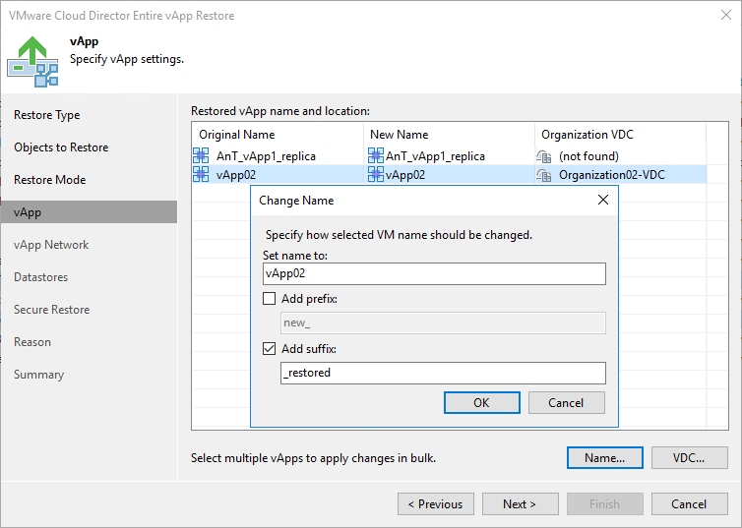Click the VDC... button
This screenshot has height=528, width=742.
(690, 457)
